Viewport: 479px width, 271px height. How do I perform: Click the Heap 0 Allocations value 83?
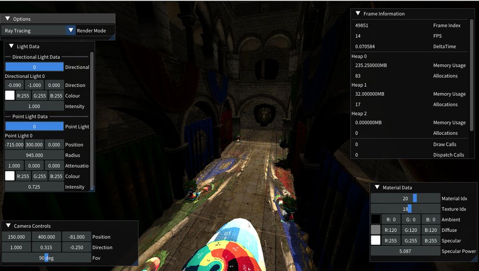(x=358, y=76)
